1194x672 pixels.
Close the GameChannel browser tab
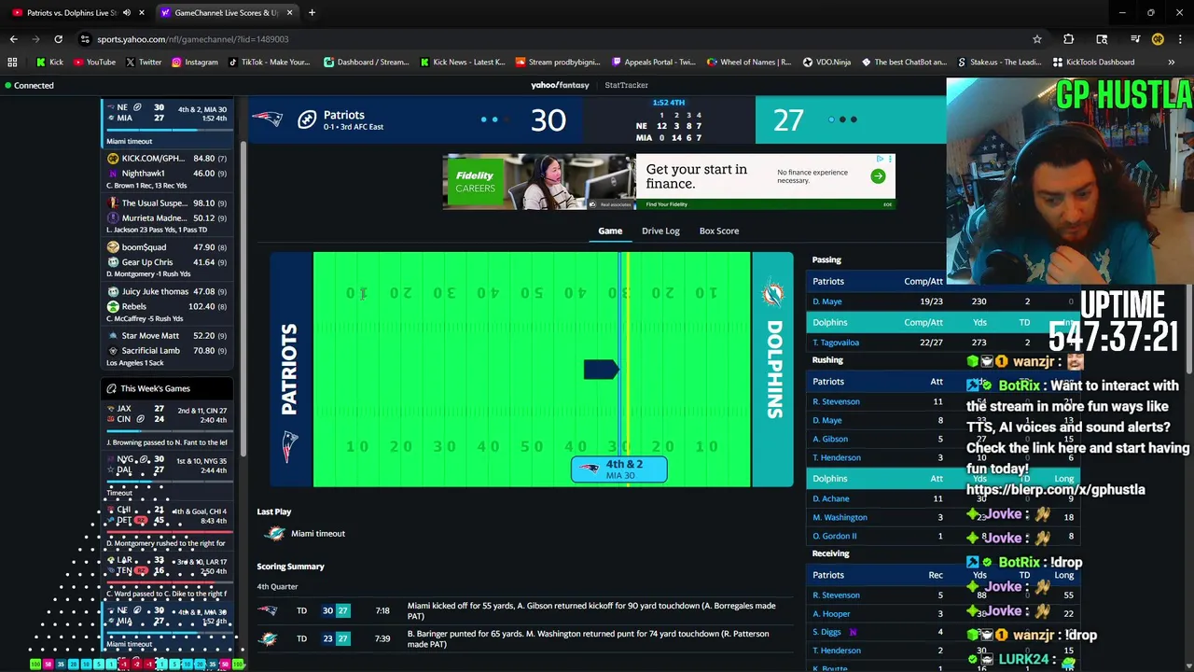(289, 12)
